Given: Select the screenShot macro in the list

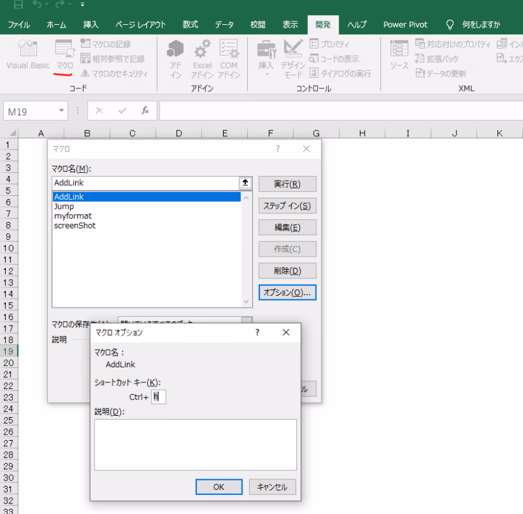Looking at the screenshot, I should click(75, 225).
